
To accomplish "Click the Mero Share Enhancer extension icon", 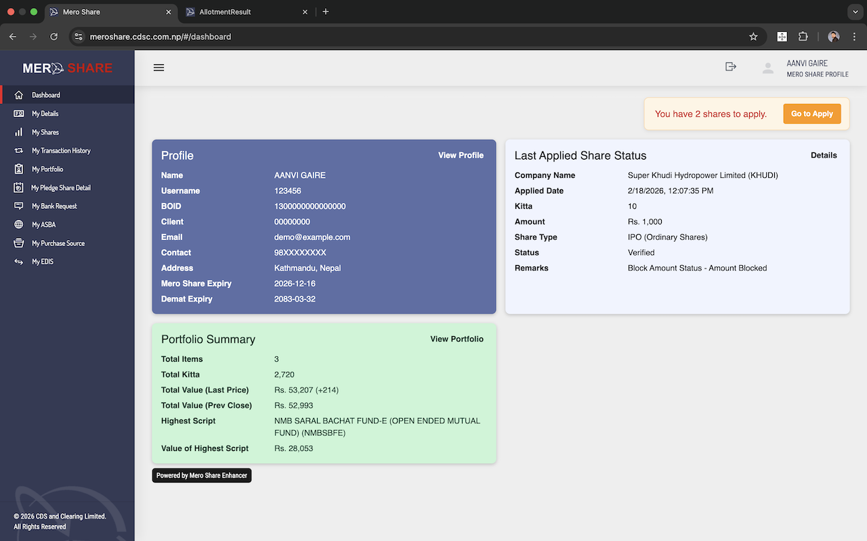I will 782,37.
